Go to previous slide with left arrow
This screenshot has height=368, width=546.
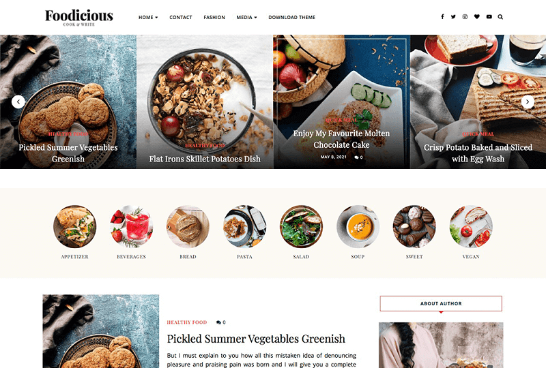click(18, 102)
